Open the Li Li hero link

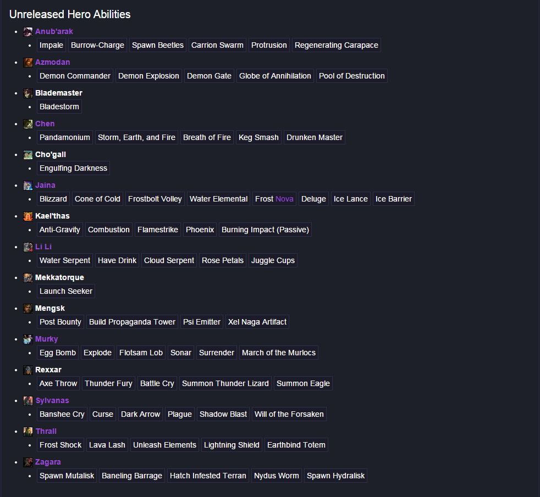(43, 247)
